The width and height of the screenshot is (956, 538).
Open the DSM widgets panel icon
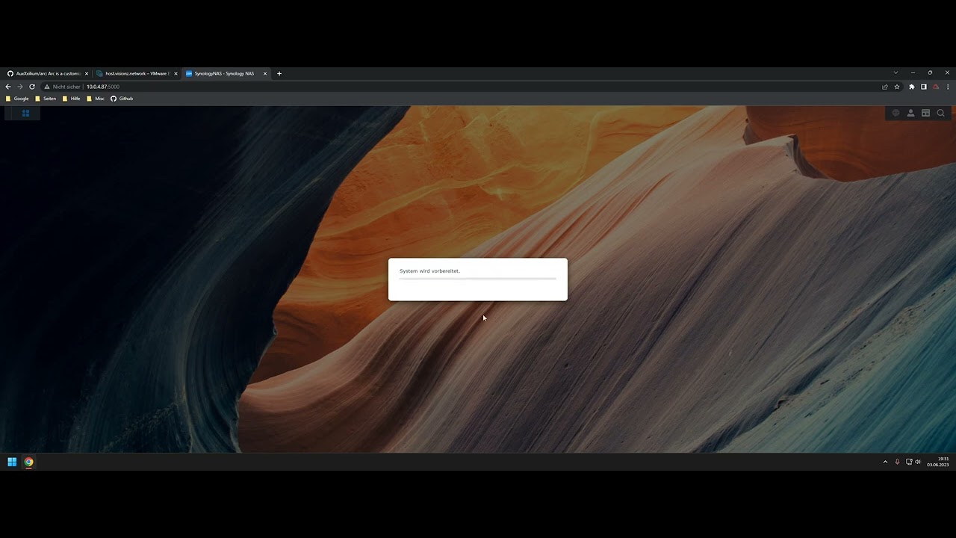pos(925,114)
